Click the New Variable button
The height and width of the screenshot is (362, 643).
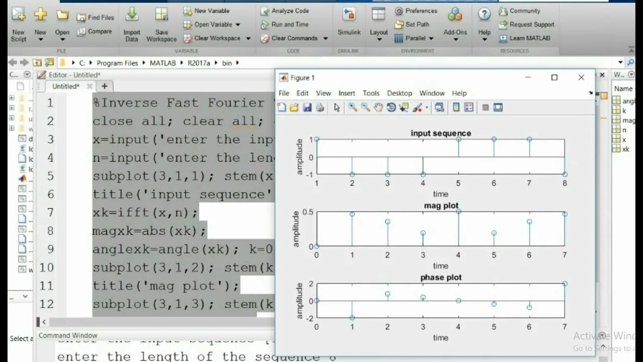pos(206,11)
